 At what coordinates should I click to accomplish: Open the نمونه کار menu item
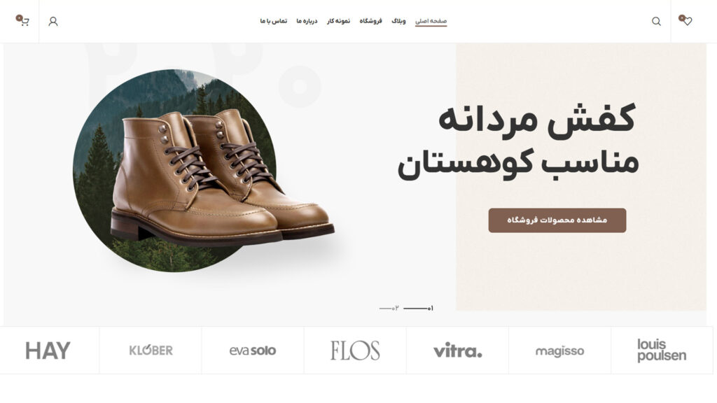(x=338, y=21)
